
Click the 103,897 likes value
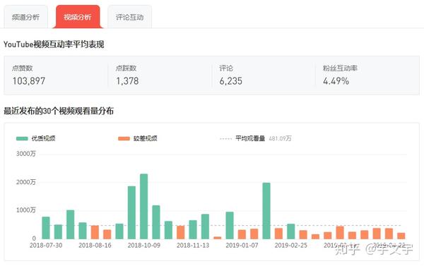29,80
